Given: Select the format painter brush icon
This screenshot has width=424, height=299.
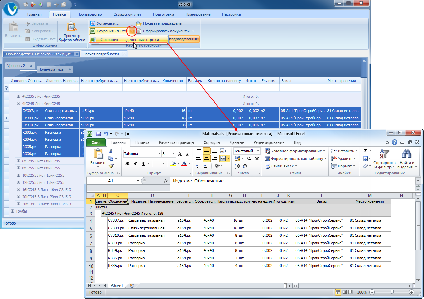Looking at the screenshot, I should point(111,166).
